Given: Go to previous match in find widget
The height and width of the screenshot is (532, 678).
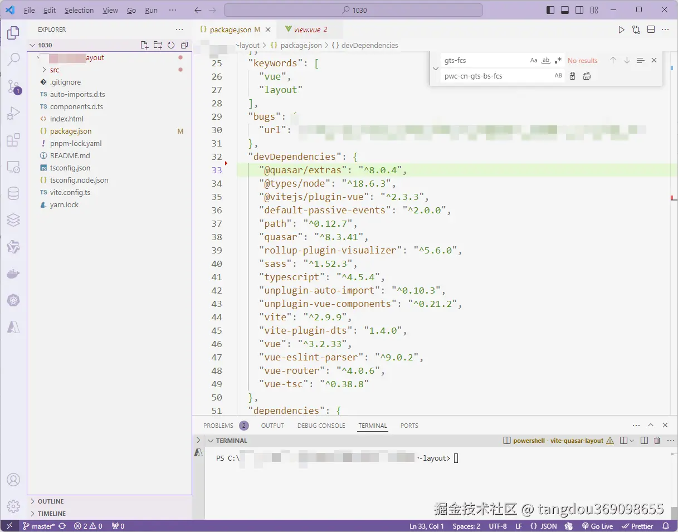Looking at the screenshot, I should (x=613, y=60).
